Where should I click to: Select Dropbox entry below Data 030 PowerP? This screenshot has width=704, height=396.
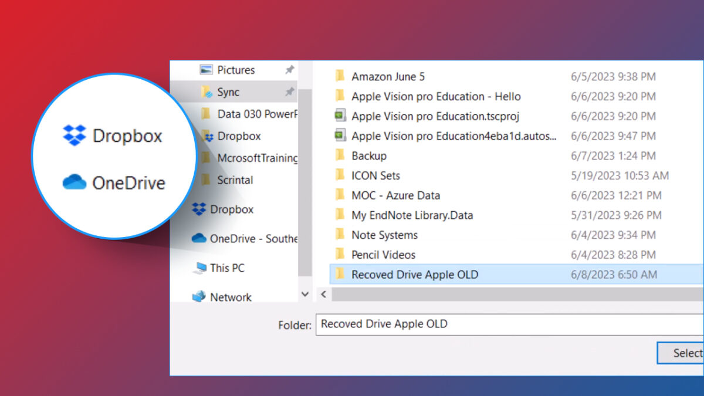(239, 136)
